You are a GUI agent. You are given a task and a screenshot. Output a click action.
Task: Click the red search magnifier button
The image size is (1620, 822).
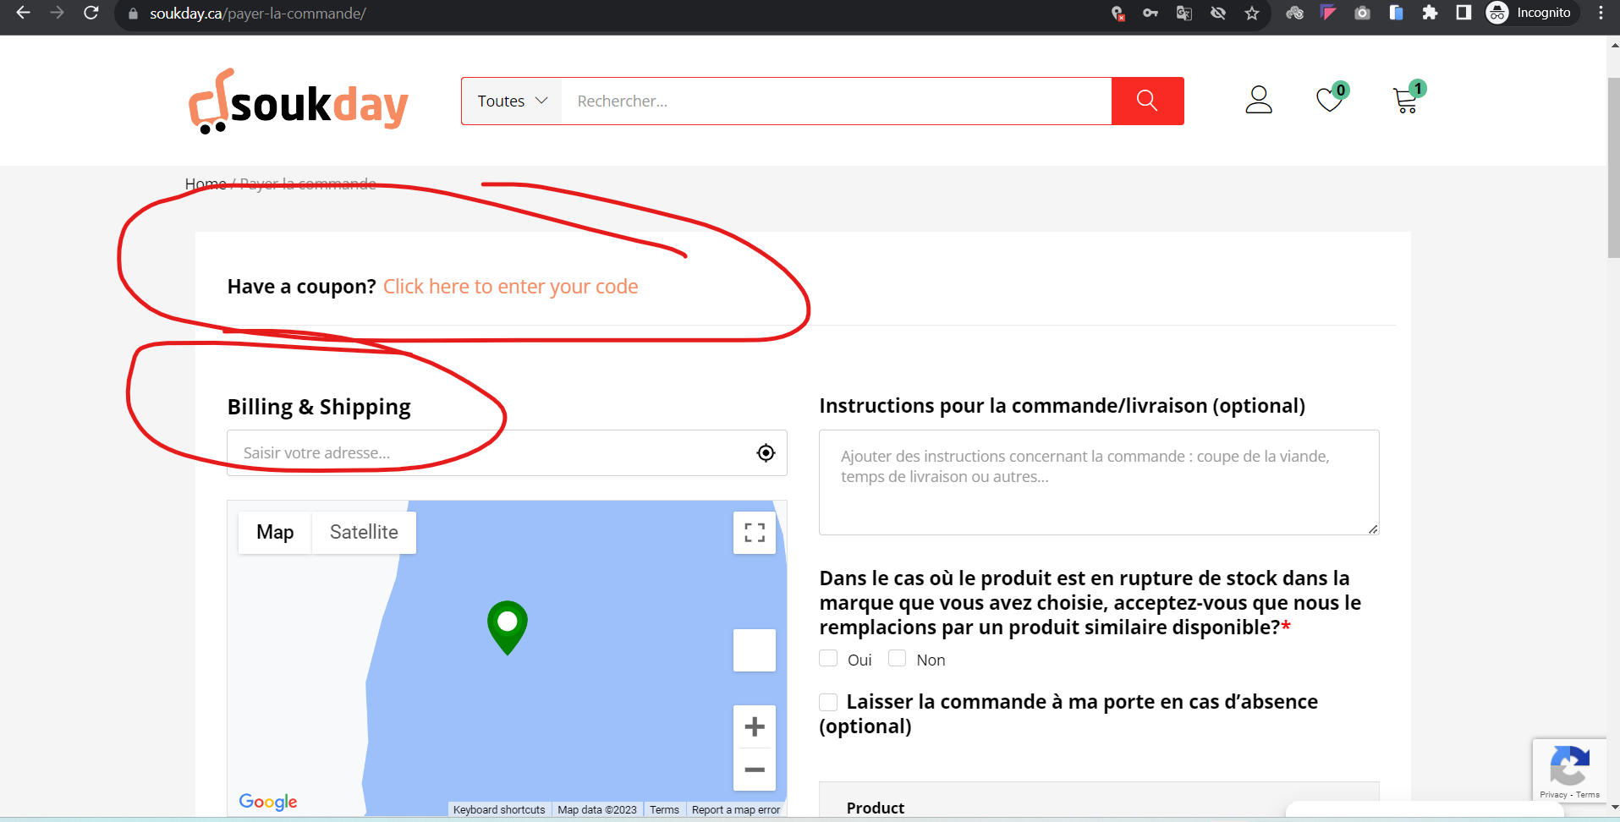click(1146, 101)
